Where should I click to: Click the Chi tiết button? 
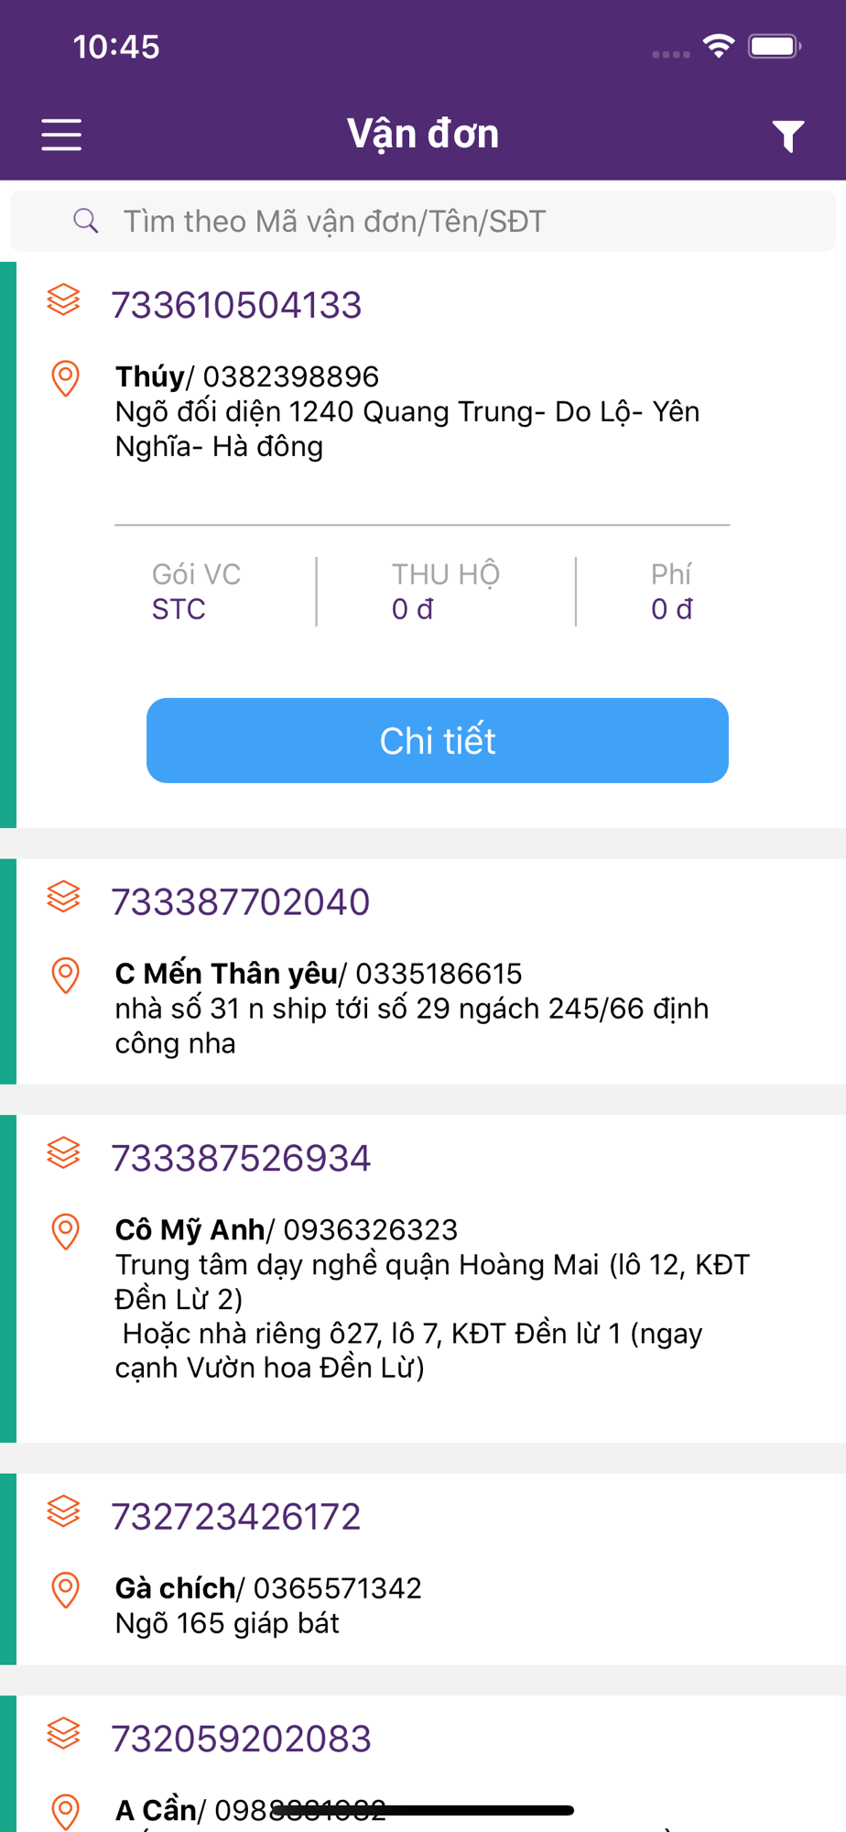point(438,740)
